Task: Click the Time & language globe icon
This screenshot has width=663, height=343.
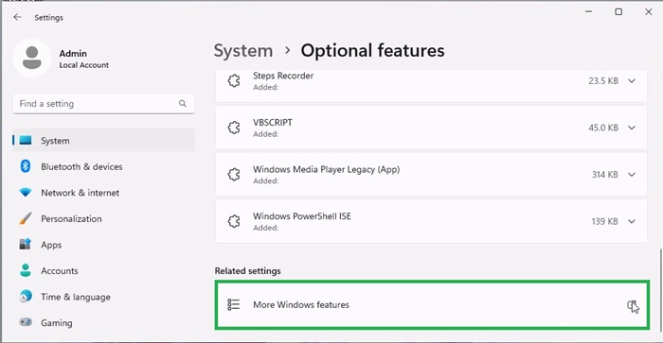Action: point(26,296)
